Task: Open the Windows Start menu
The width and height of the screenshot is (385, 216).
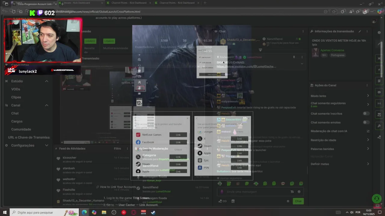Action: click(x=5, y=212)
